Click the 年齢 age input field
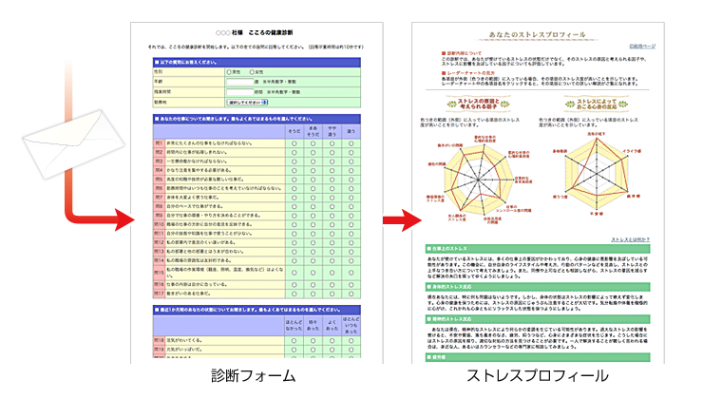This screenshot has width=703, height=399. pyautogui.click(x=239, y=82)
